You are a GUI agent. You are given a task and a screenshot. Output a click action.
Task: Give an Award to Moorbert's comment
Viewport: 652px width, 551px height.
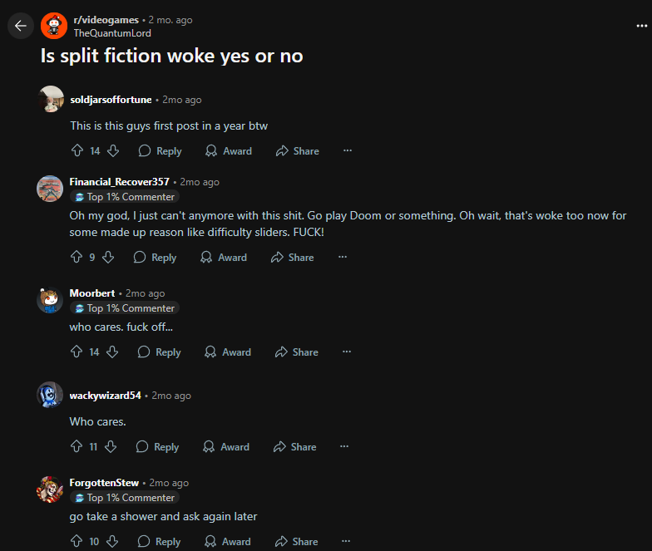click(x=228, y=352)
